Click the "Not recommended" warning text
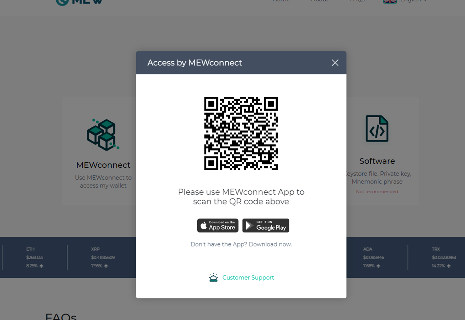 [377, 192]
